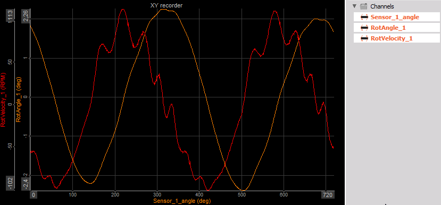The height and width of the screenshot is (205, 441).
Task: Click the Sensor_1_angle channel icon
Action: (364, 17)
